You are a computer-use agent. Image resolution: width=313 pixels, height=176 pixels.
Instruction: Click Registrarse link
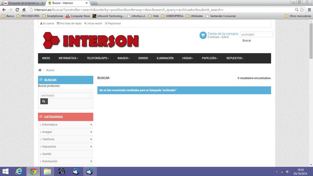tap(113, 23)
